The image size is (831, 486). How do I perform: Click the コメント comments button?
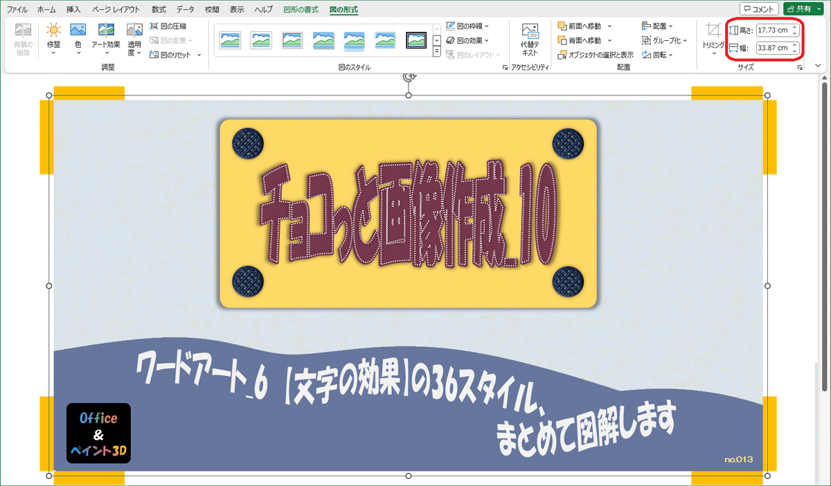(x=759, y=9)
